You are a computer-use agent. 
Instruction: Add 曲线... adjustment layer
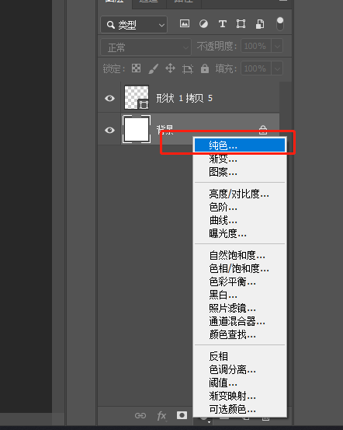pyautogui.click(x=240, y=220)
